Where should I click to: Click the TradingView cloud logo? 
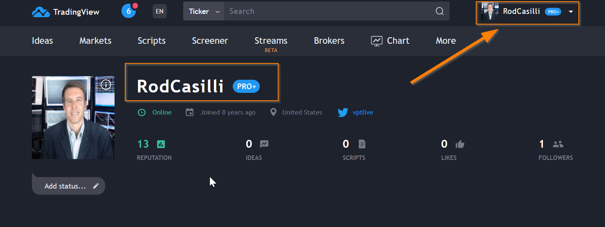point(41,12)
